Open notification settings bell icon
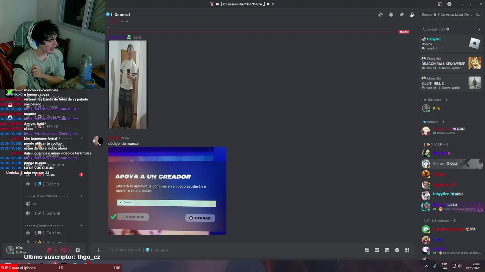This screenshot has width=485, height=272. point(391,15)
